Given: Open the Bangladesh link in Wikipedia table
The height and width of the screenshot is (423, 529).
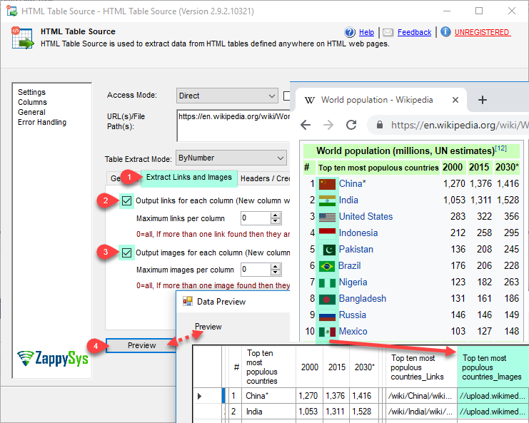Looking at the screenshot, I should (363, 299).
